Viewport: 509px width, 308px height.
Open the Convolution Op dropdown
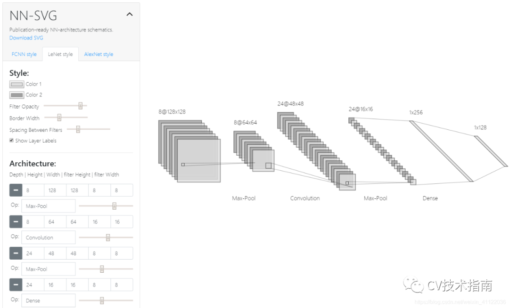point(49,237)
